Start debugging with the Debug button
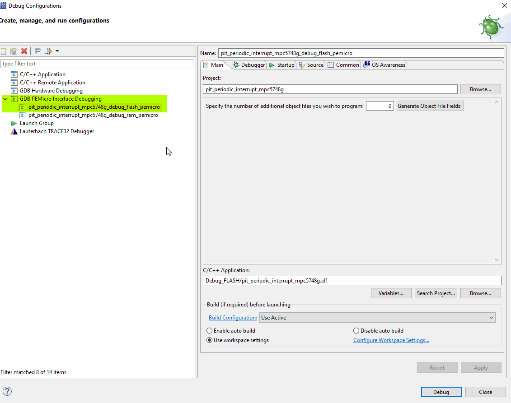 click(x=441, y=392)
